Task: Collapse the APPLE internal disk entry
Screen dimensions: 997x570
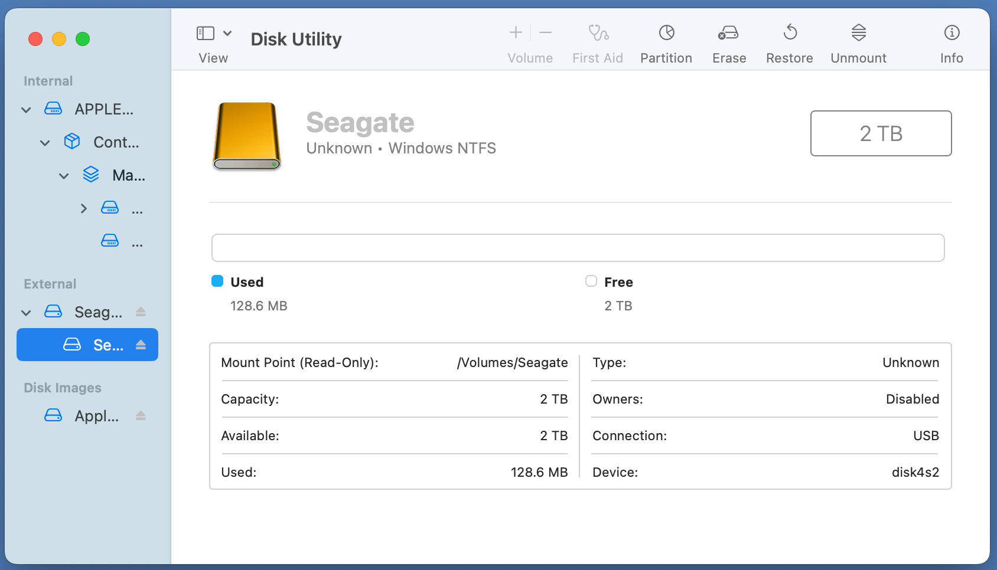Action: point(26,109)
